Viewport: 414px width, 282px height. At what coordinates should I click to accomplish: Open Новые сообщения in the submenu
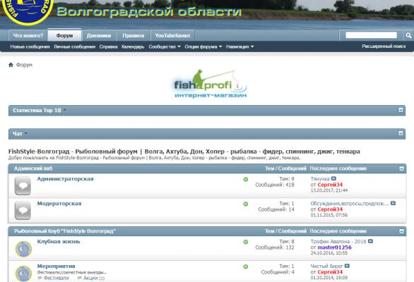30,47
